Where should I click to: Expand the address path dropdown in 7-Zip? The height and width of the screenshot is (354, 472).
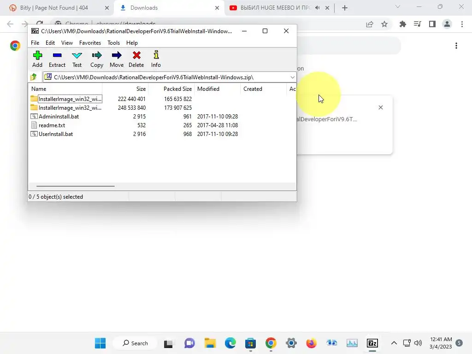tap(292, 77)
